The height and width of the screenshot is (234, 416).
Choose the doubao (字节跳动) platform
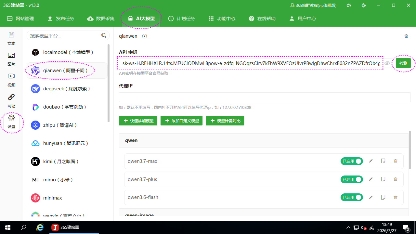point(67,107)
